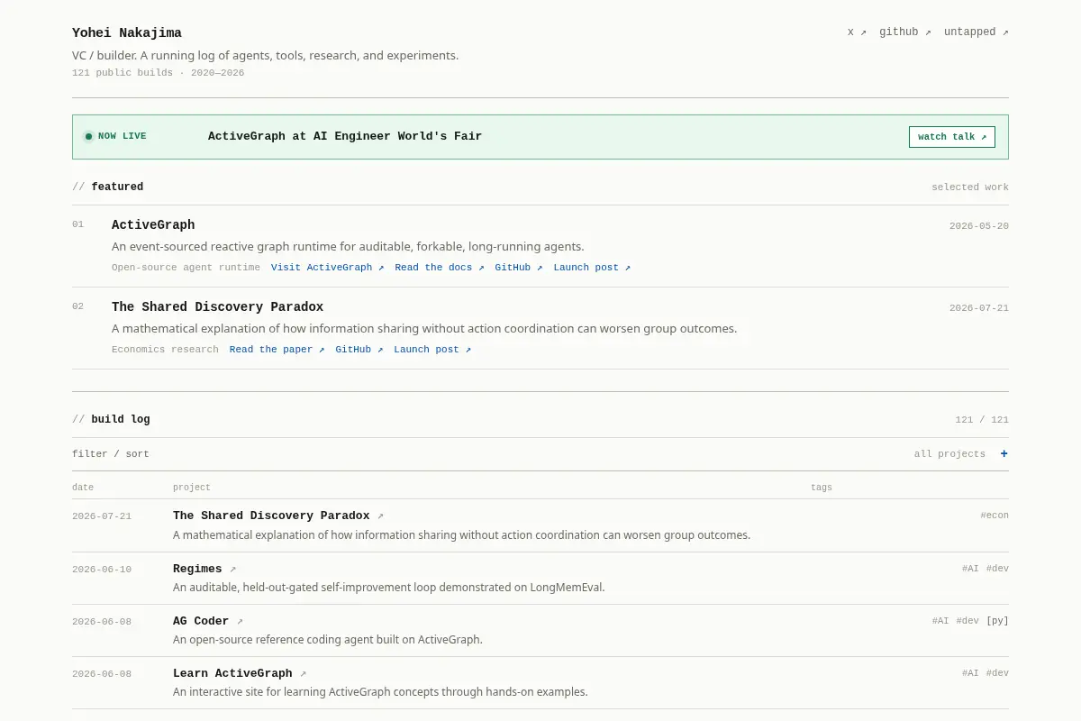Viewport: 1081px width, 721px height.
Task: Click the // featured heading
Action: point(107,187)
